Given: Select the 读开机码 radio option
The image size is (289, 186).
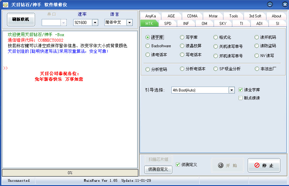Looking at the screenshot, I should [x=265, y=37].
